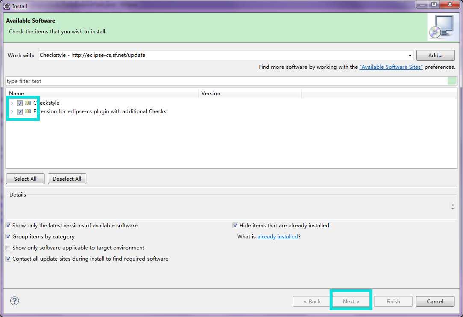The height and width of the screenshot is (317, 463).
Task: Toggle Group items by category checkbox
Action: tap(8, 236)
